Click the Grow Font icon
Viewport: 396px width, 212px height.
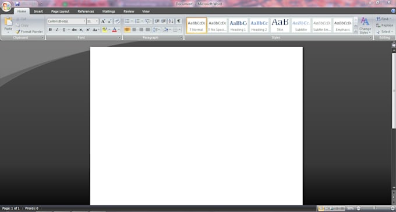click(x=103, y=22)
